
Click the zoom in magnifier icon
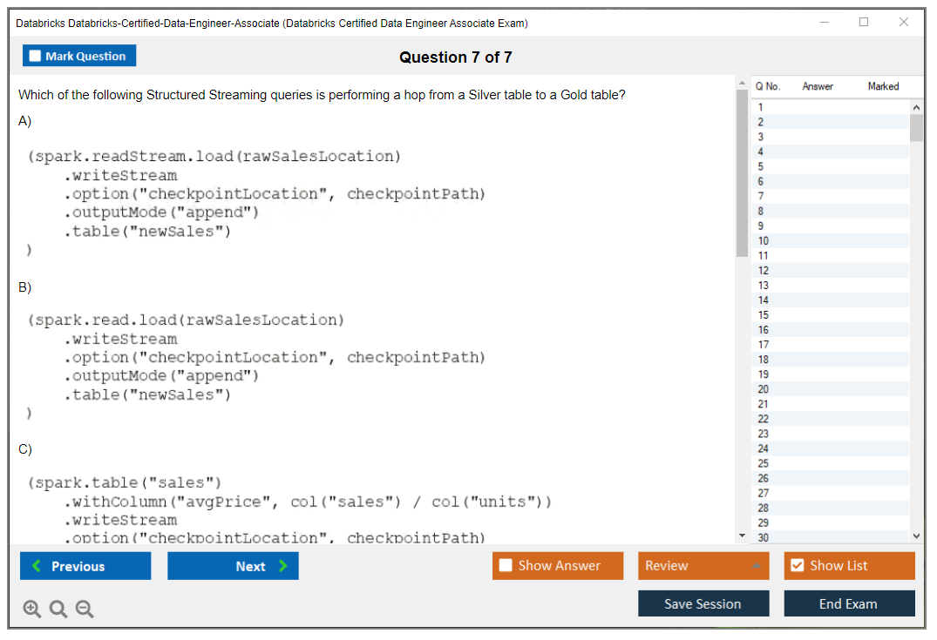click(31, 609)
